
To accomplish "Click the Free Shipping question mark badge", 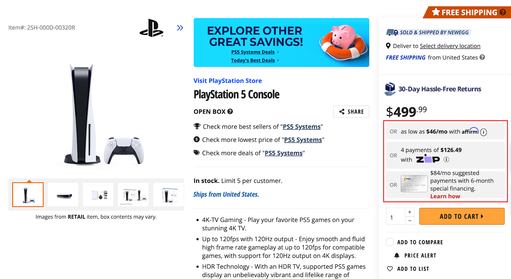I will pyautogui.click(x=503, y=12).
